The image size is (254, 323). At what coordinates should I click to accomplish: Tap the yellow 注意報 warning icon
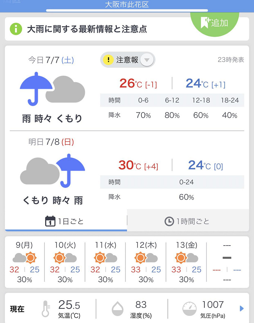pyautogui.click(x=108, y=60)
